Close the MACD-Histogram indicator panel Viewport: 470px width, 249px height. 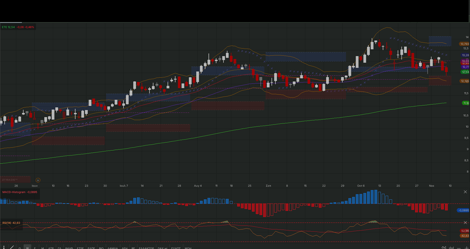tap(465, 192)
